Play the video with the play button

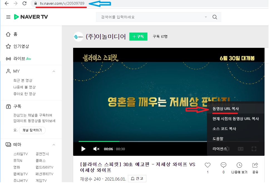[x=83, y=149]
